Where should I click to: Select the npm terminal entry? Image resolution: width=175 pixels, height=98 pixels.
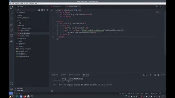pos(146,75)
